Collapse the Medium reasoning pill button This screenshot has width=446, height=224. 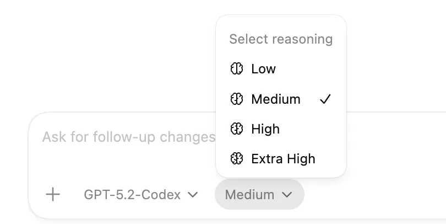coord(259,195)
